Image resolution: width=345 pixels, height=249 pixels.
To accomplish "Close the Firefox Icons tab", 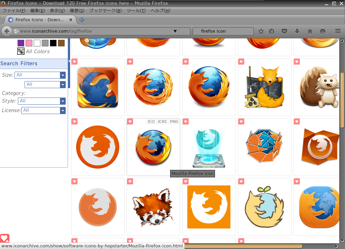I will coord(71,20).
